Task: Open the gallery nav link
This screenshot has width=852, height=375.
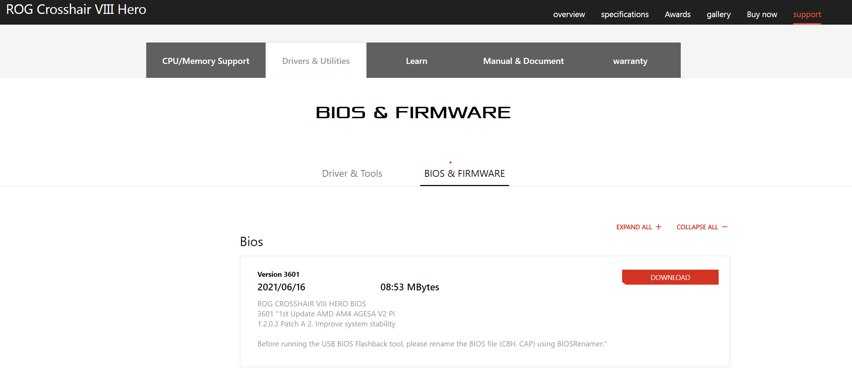Action: pyautogui.click(x=719, y=14)
